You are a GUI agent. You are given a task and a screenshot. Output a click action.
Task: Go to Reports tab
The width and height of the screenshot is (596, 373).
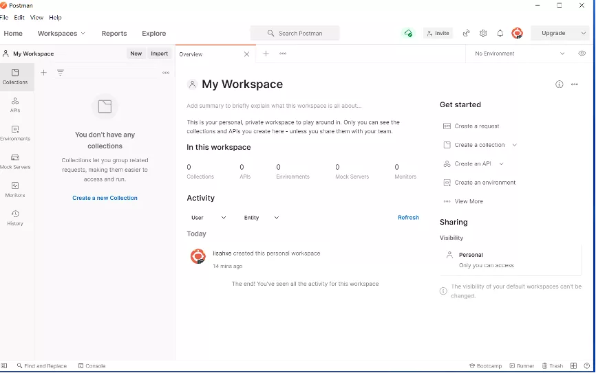click(x=114, y=34)
